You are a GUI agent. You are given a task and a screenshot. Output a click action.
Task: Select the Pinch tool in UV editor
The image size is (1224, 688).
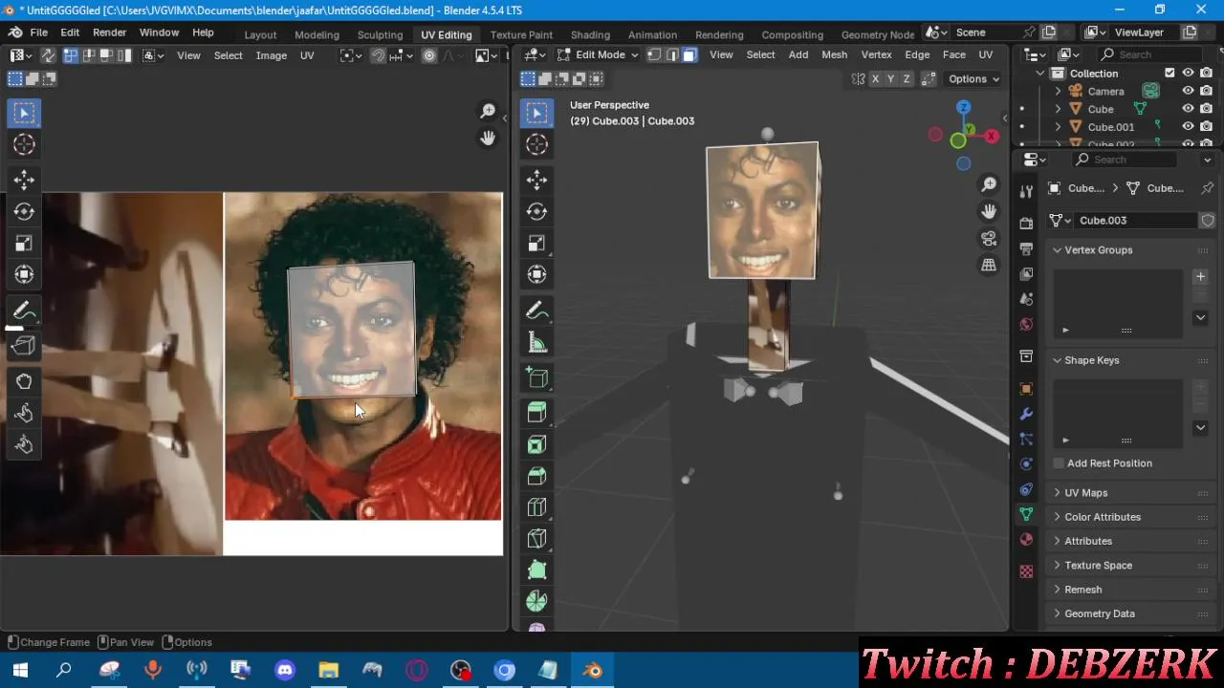click(24, 444)
